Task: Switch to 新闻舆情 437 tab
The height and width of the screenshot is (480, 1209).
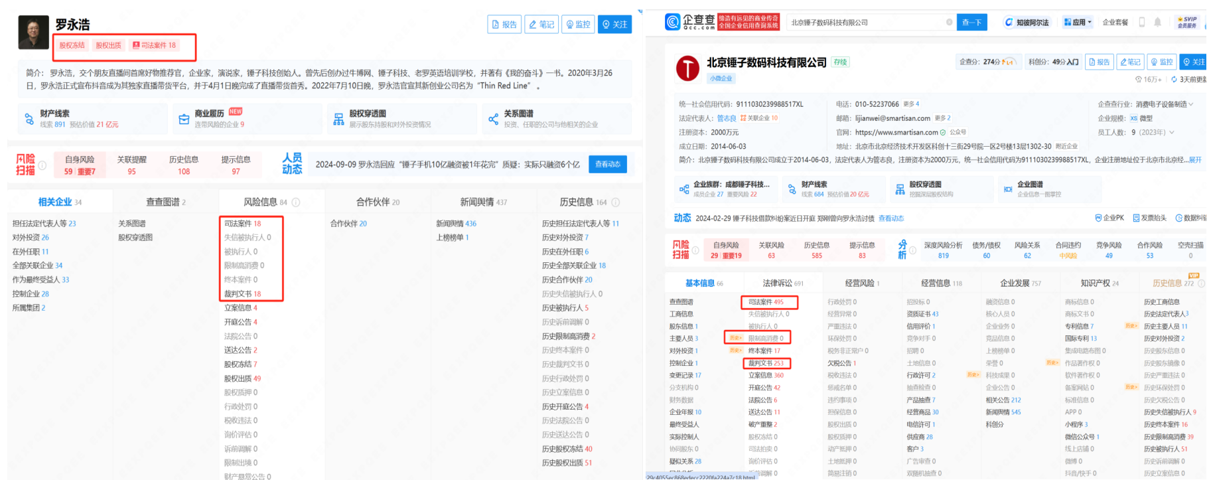Action: coord(483,202)
